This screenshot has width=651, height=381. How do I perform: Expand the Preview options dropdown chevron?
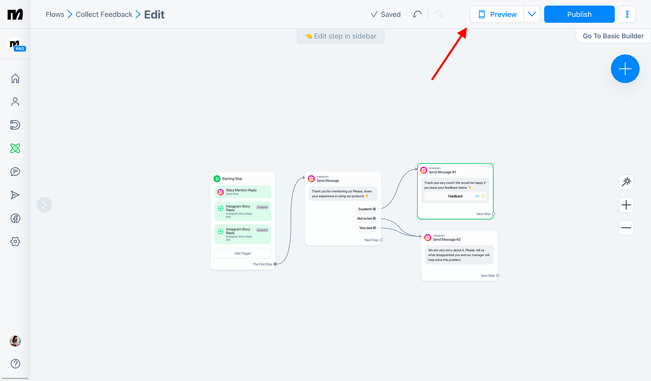coord(532,14)
